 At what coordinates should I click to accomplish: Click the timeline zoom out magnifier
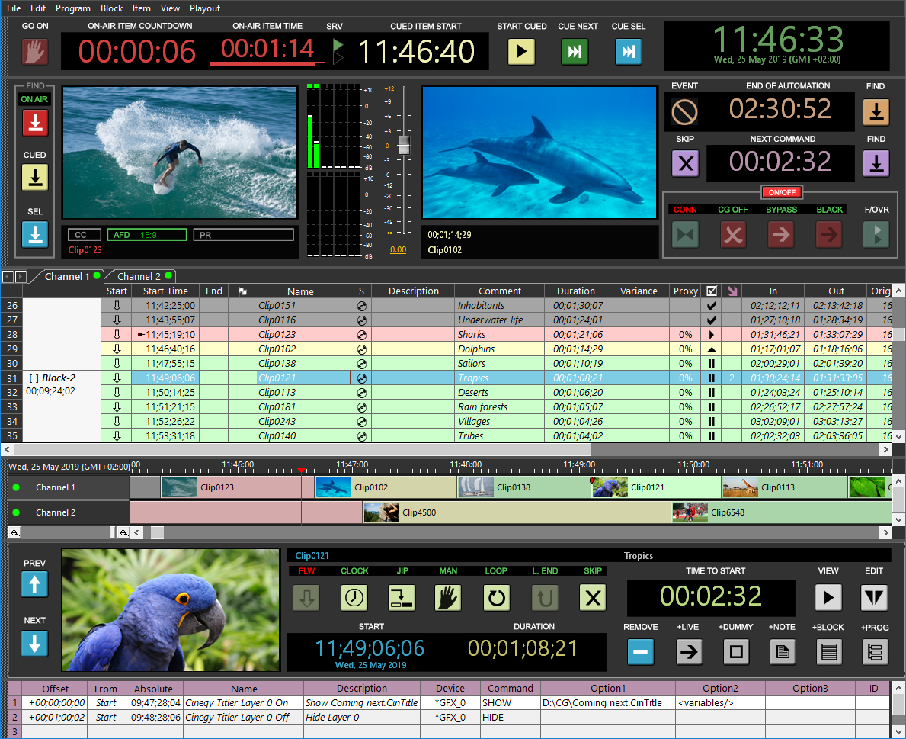pos(15,532)
